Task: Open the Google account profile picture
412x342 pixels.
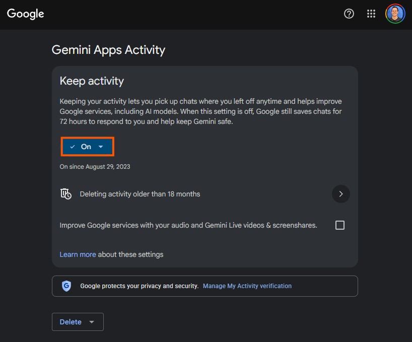Action: pos(395,14)
